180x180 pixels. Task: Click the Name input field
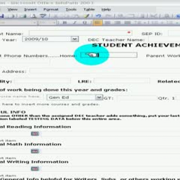[x=80, y=33]
